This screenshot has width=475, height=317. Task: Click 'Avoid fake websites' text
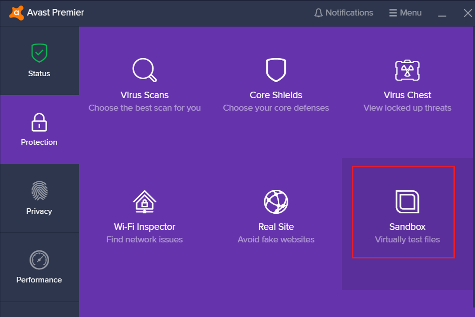click(x=276, y=239)
